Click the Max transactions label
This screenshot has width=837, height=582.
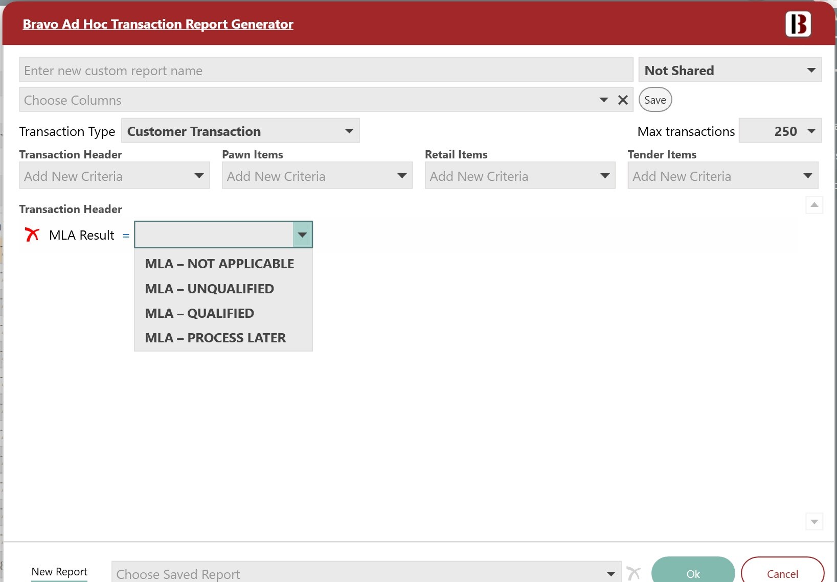coord(686,131)
